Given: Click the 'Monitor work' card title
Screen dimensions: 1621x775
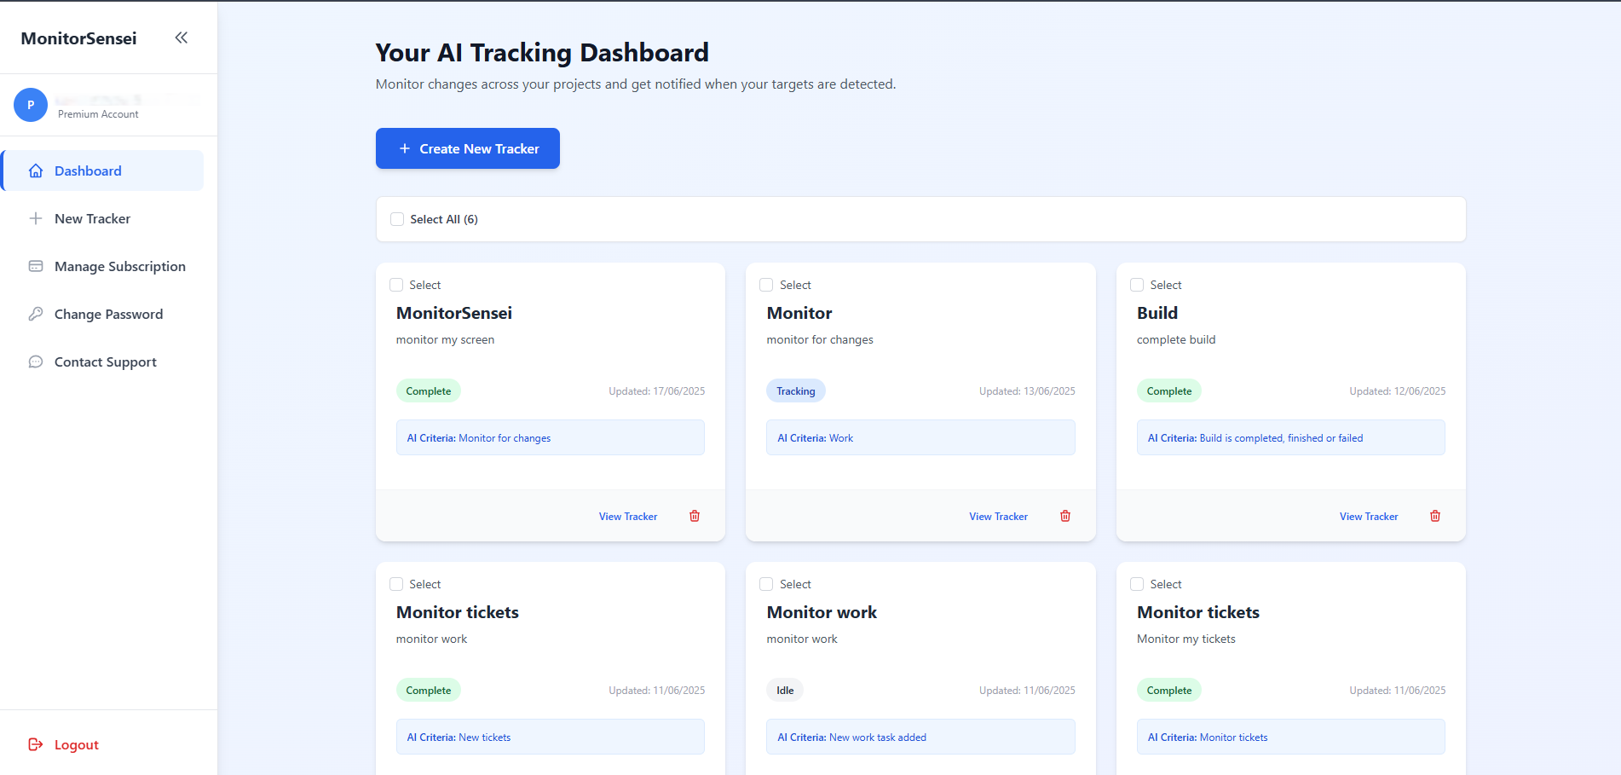Looking at the screenshot, I should coord(822,612).
